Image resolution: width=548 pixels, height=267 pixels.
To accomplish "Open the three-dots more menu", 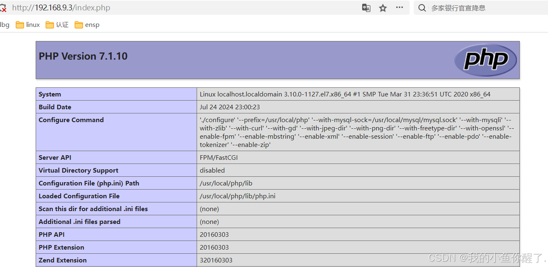I will [399, 7].
